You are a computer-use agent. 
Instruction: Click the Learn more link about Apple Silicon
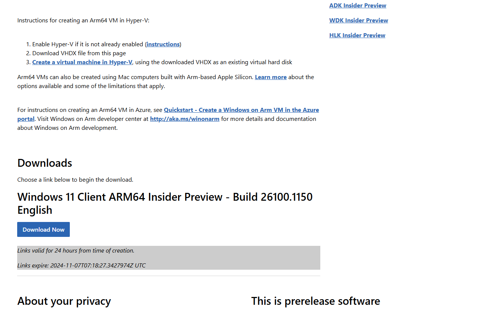pyautogui.click(x=271, y=77)
